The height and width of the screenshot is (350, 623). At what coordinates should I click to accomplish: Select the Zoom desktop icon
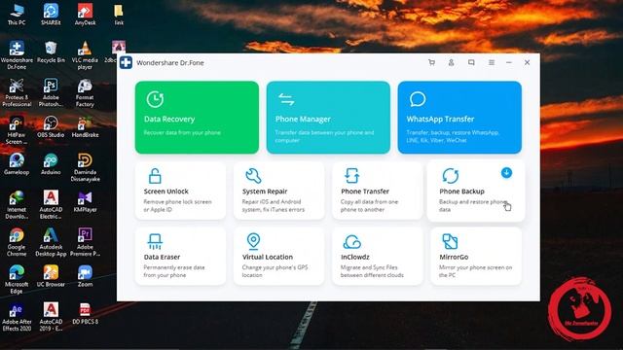[x=85, y=276]
